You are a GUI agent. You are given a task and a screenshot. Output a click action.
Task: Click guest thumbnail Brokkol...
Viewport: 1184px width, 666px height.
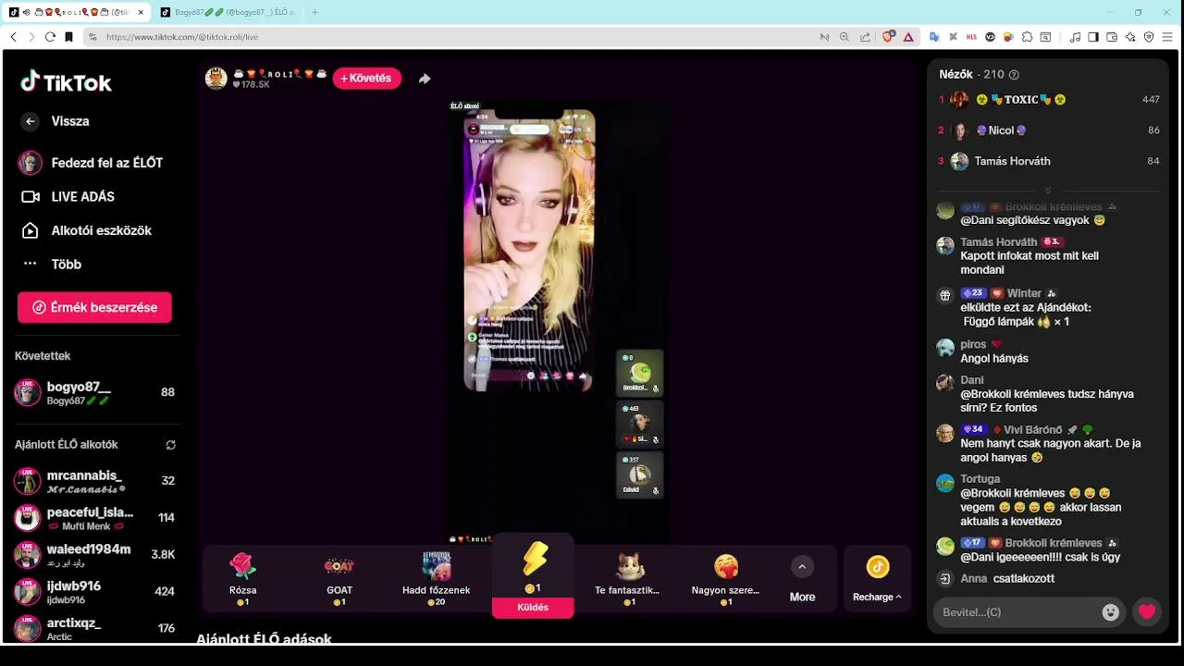(x=640, y=373)
